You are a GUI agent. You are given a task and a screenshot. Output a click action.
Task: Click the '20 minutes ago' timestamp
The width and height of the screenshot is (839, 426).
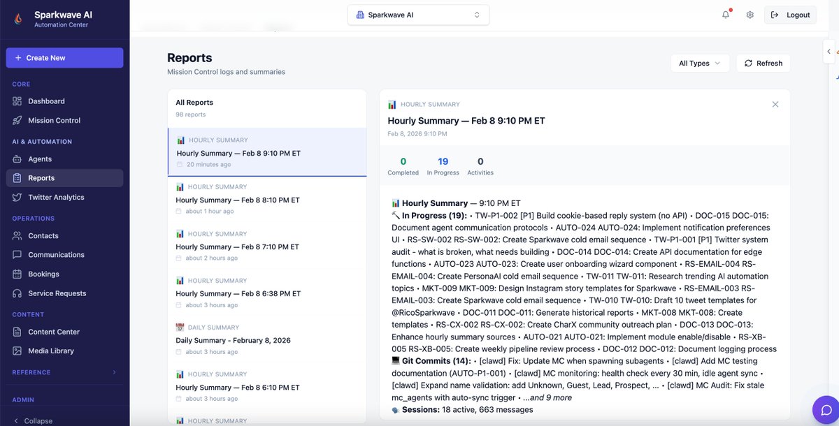208,165
